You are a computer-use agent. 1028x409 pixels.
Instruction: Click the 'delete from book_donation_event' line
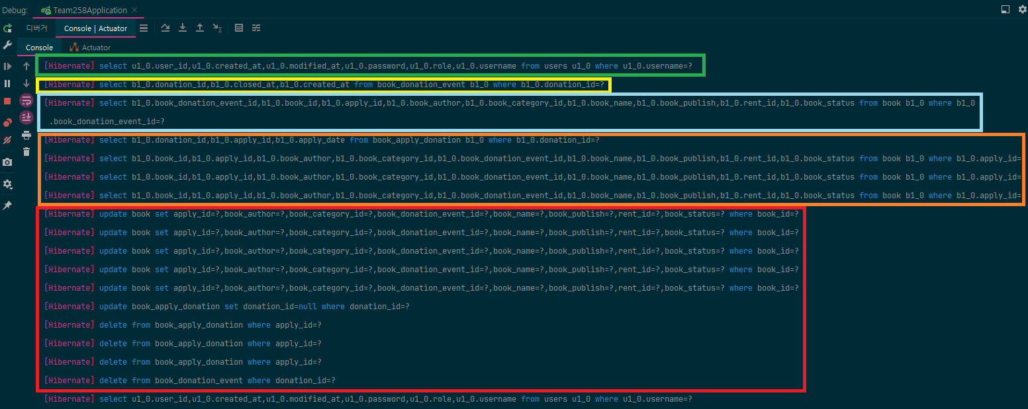click(x=190, y=381)
